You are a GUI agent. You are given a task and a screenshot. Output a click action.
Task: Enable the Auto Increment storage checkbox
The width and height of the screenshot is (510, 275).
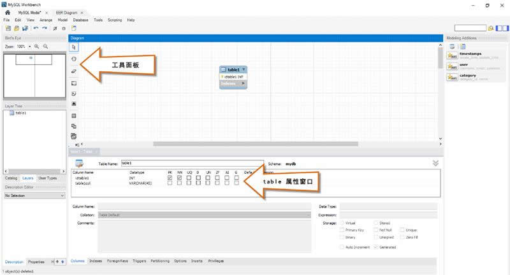pos(342,246)
